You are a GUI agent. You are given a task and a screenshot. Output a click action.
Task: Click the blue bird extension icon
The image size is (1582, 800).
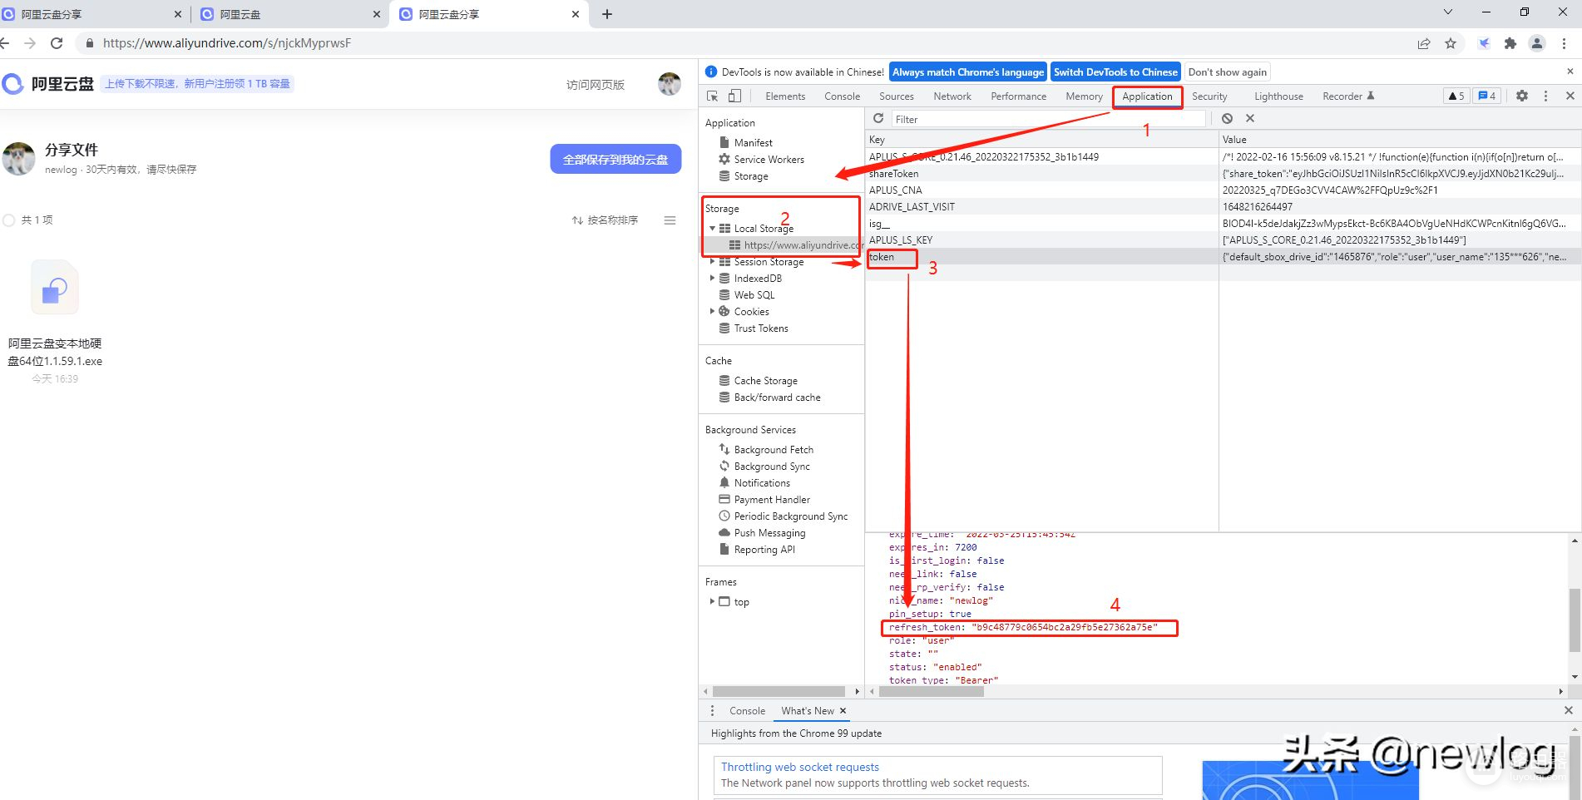pyautogui.click(x=1484, y=43)
